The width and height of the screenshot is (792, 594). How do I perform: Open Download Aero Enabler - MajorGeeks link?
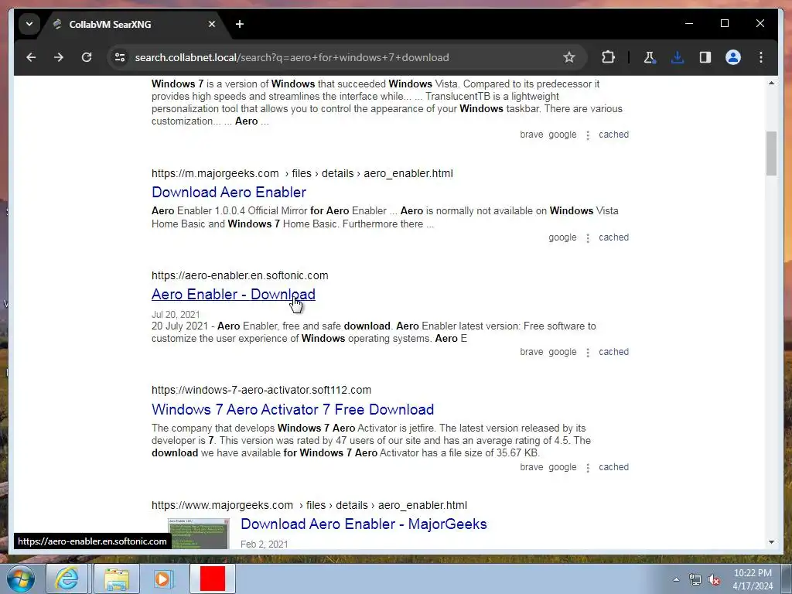click(x=364, y=524)
